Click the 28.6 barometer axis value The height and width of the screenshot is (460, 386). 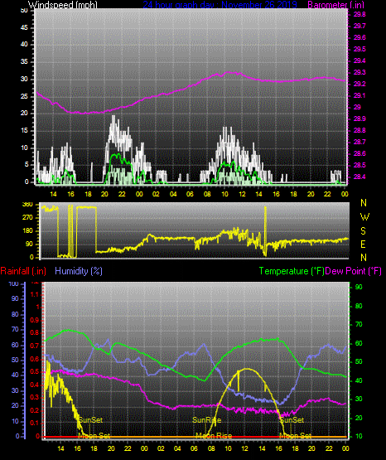click(x=359, y=153)
